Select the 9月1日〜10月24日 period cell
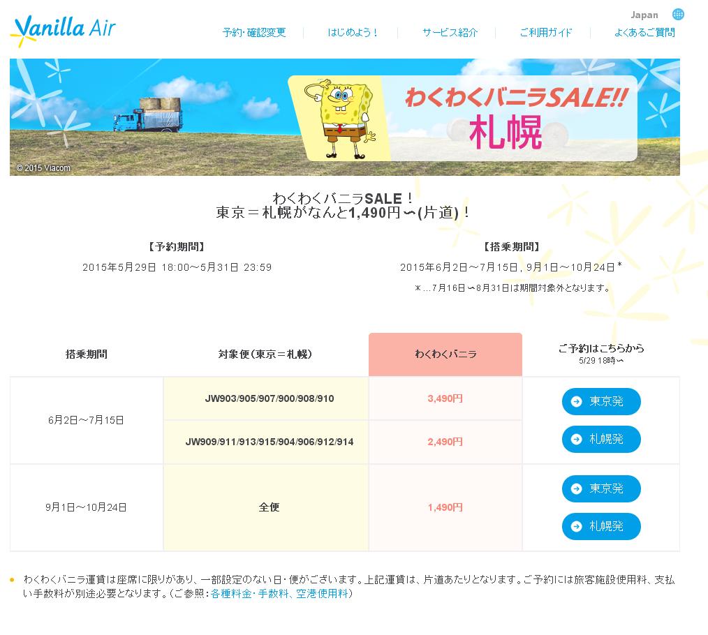 click(87, 508)
